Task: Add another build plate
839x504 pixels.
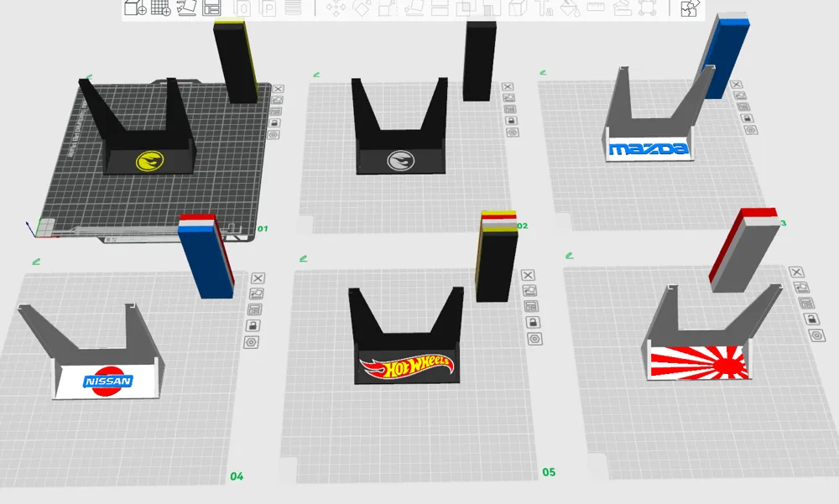Action: [160, 8]
